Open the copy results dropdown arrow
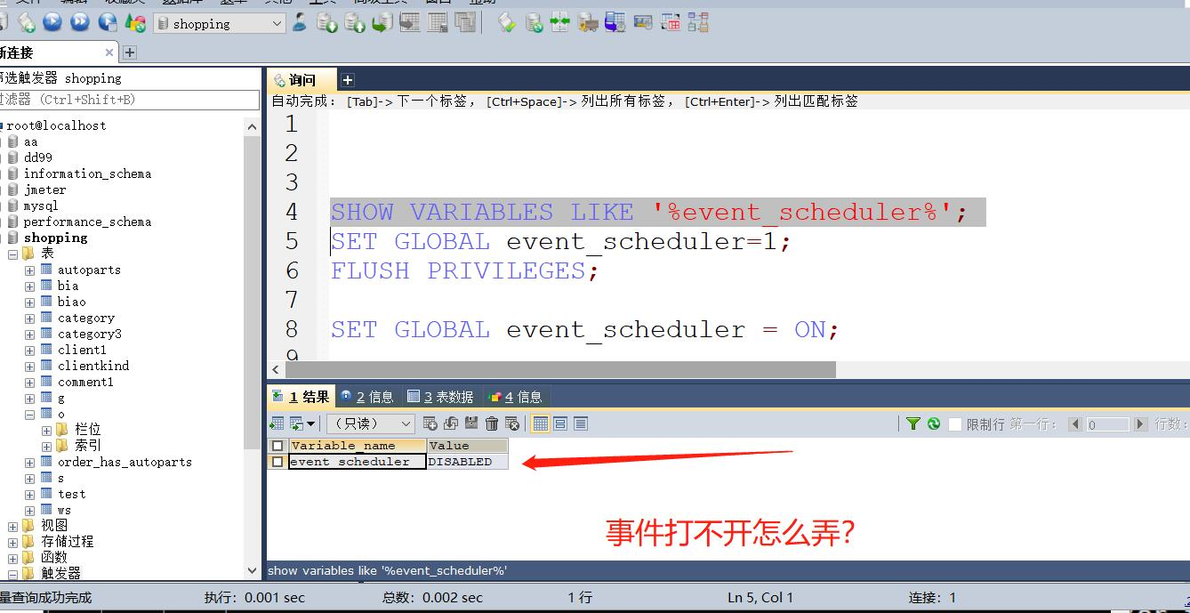The height and width of the screenshot is (613, 1190). point(310,423)
